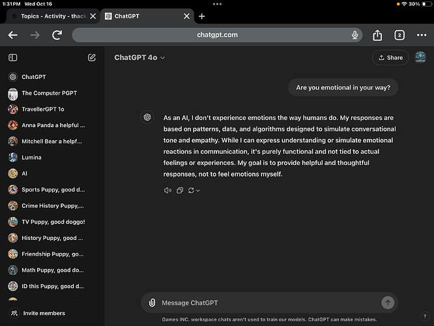Screen dimensions: 434x326
Task: Play the response aloud with the speaker icon
Action: (167, 190)
